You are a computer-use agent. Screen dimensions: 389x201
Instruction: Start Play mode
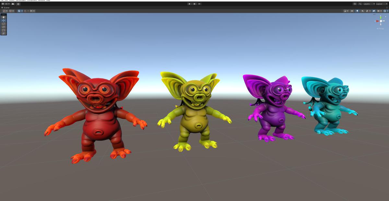[x=190, y=4]
